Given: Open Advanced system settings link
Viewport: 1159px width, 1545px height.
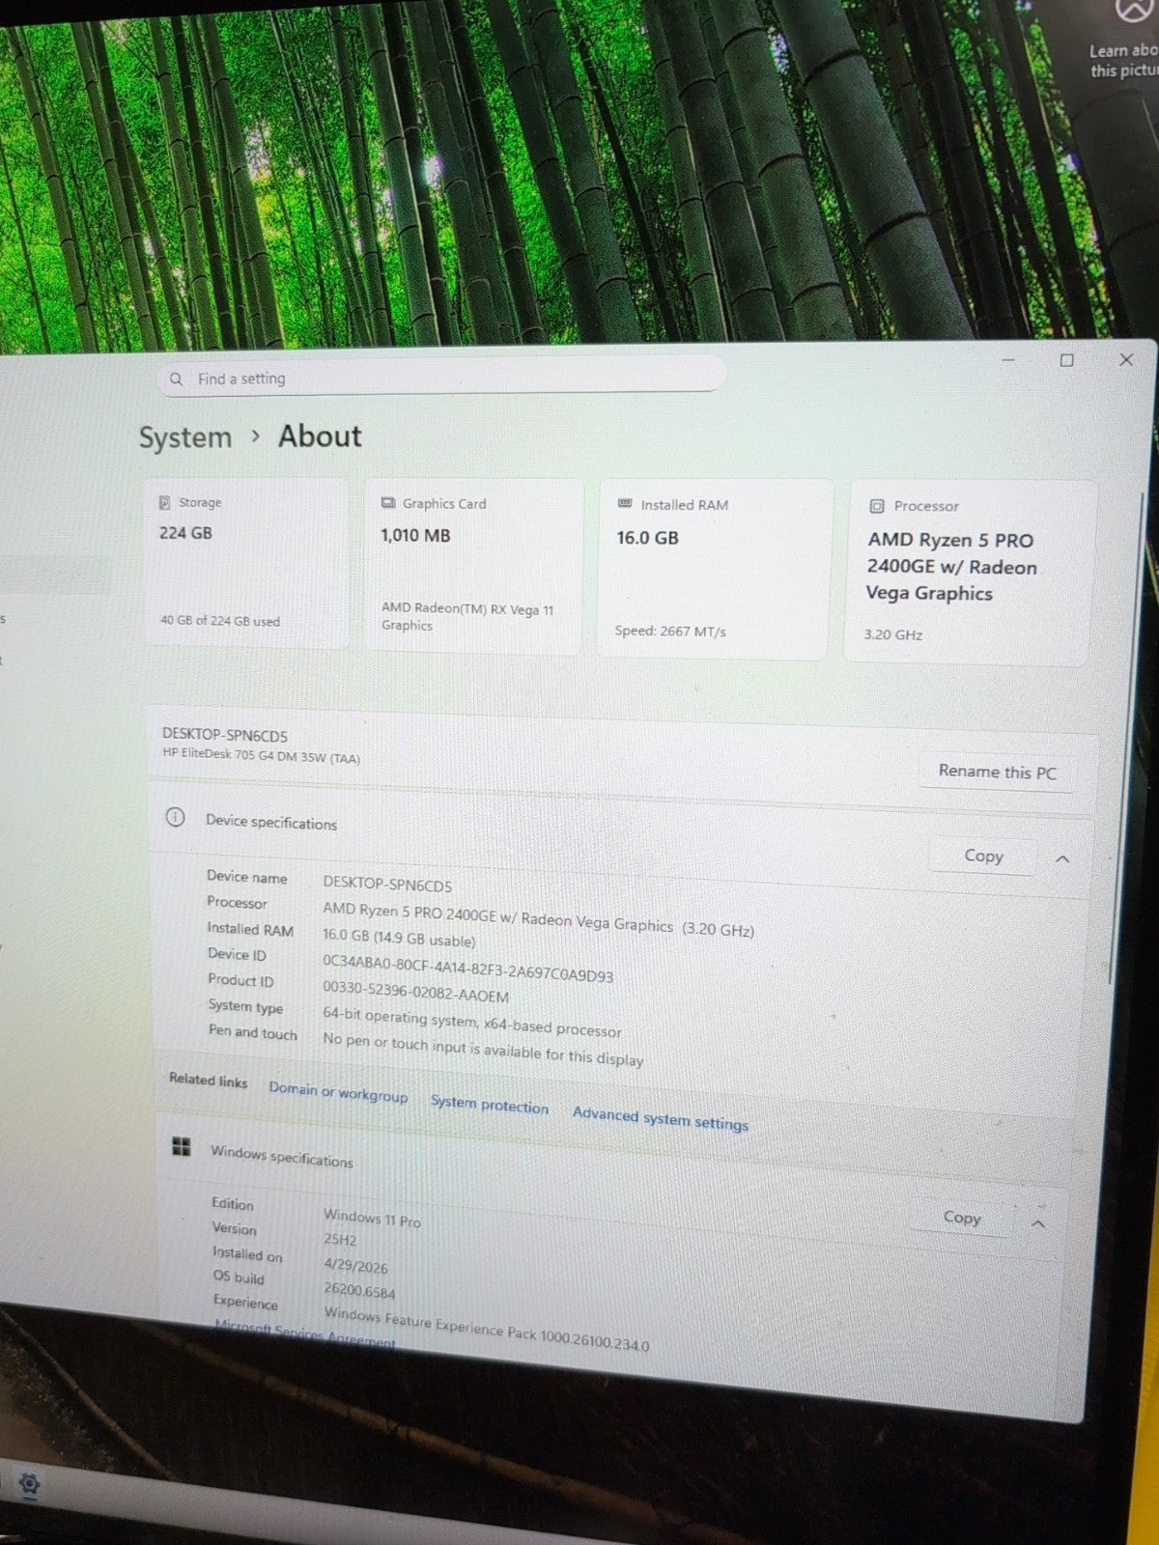Looking at the screenshot, I should click(x=661, y=1118).
